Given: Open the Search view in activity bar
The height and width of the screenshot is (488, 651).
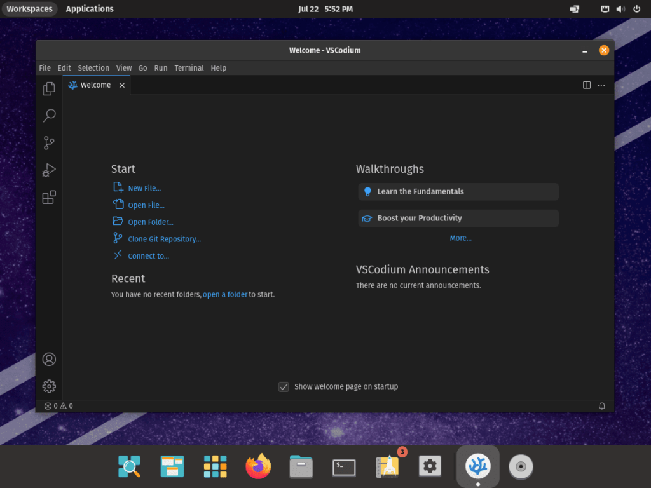Looking at the screenshot, I should (x=49, y=116).
